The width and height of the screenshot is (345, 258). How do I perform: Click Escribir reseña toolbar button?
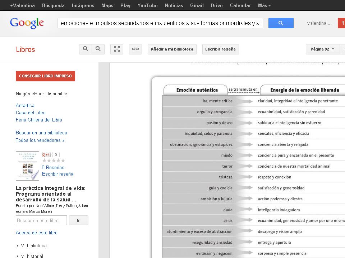tap(220, 49)
